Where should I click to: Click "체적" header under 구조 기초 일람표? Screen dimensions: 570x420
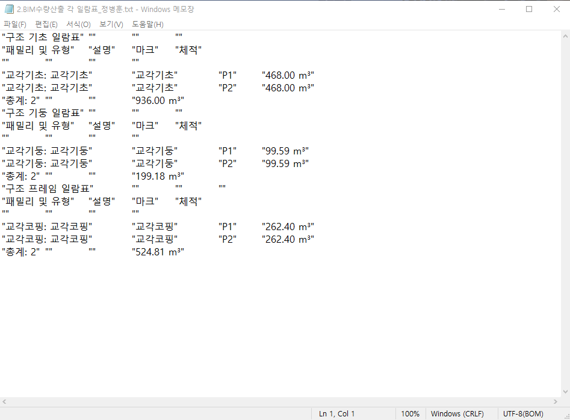tap(188, 50)
